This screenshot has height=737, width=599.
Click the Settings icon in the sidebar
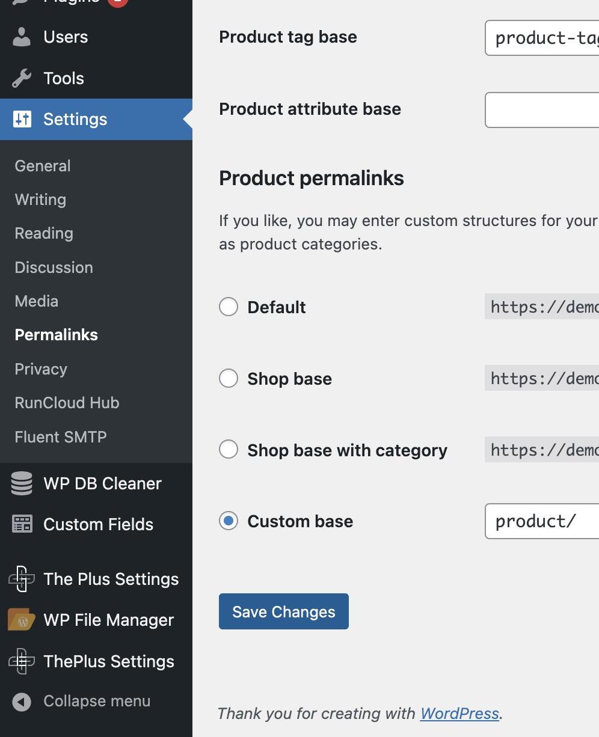tap(21, 119)
